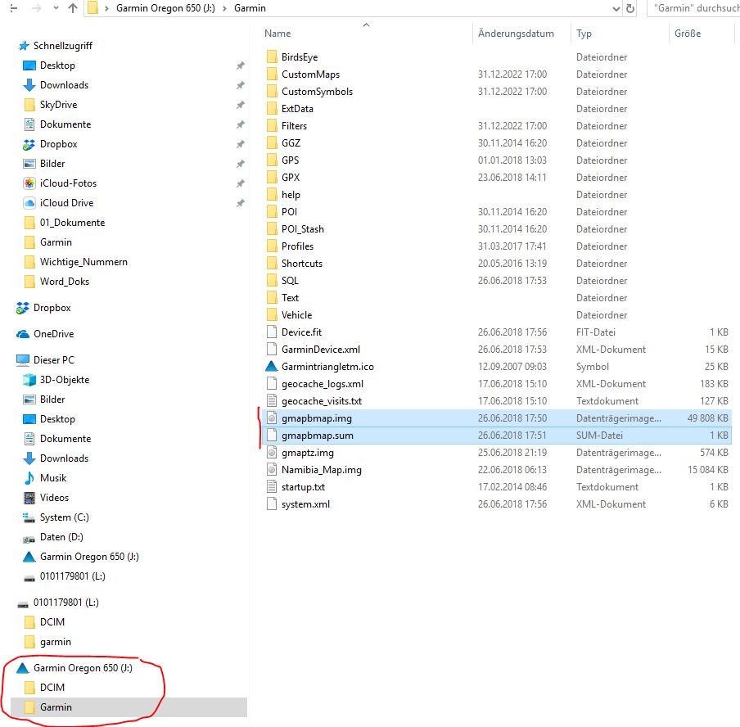Sort by Änderungsdatum column header
Screen dimensions: 740x727
[x=516, y=34]
